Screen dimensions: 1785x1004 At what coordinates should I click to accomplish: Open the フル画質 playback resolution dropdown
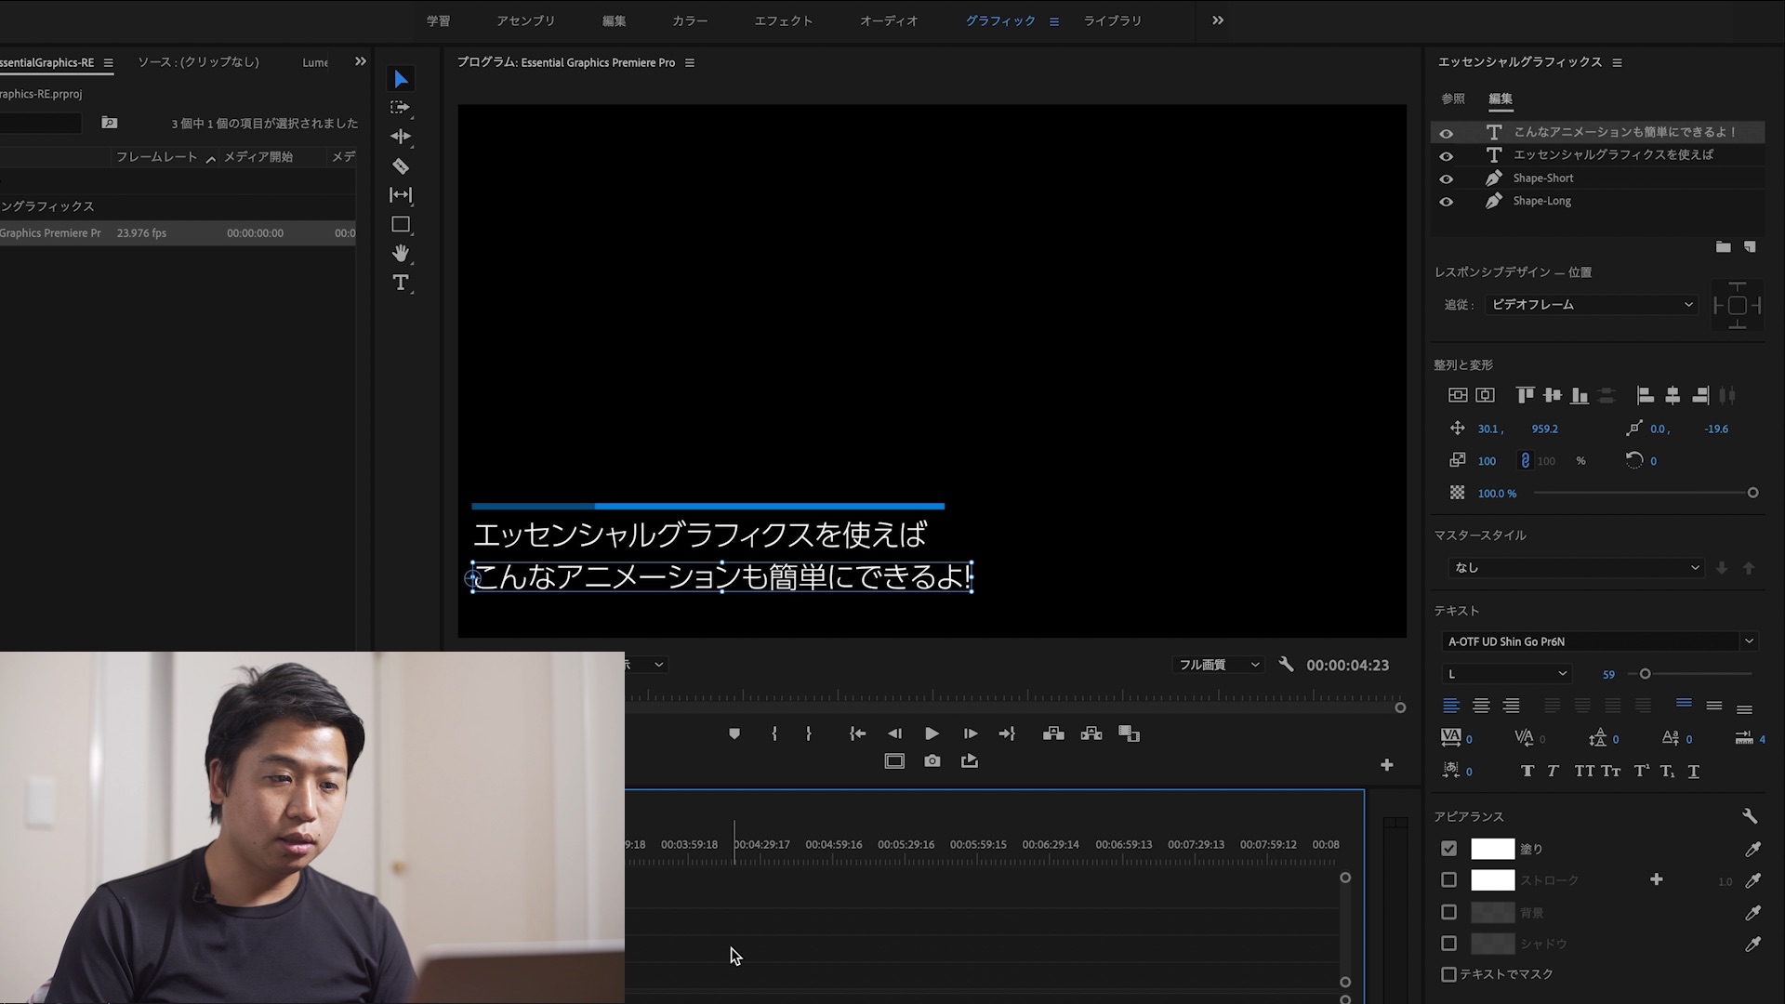coord(1218,665)
